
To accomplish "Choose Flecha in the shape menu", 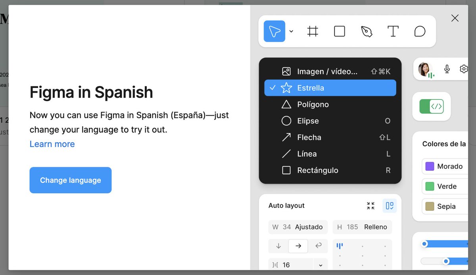I will (x=330, y=137).
